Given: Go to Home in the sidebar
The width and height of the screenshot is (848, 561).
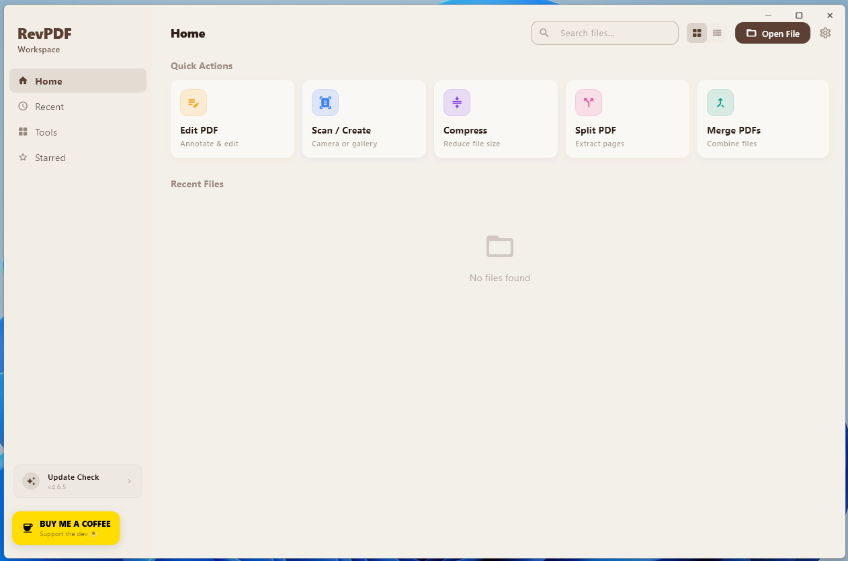Looking at the screenshot, I should 78,81.
